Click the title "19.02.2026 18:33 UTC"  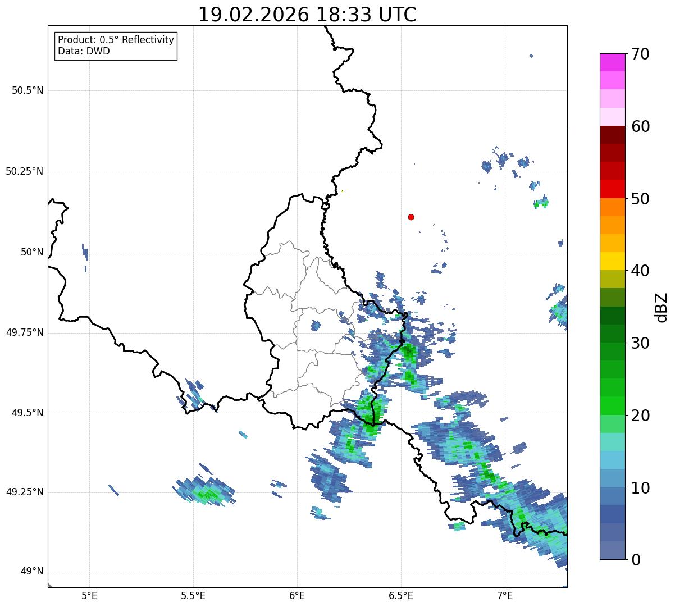point(307,15)
